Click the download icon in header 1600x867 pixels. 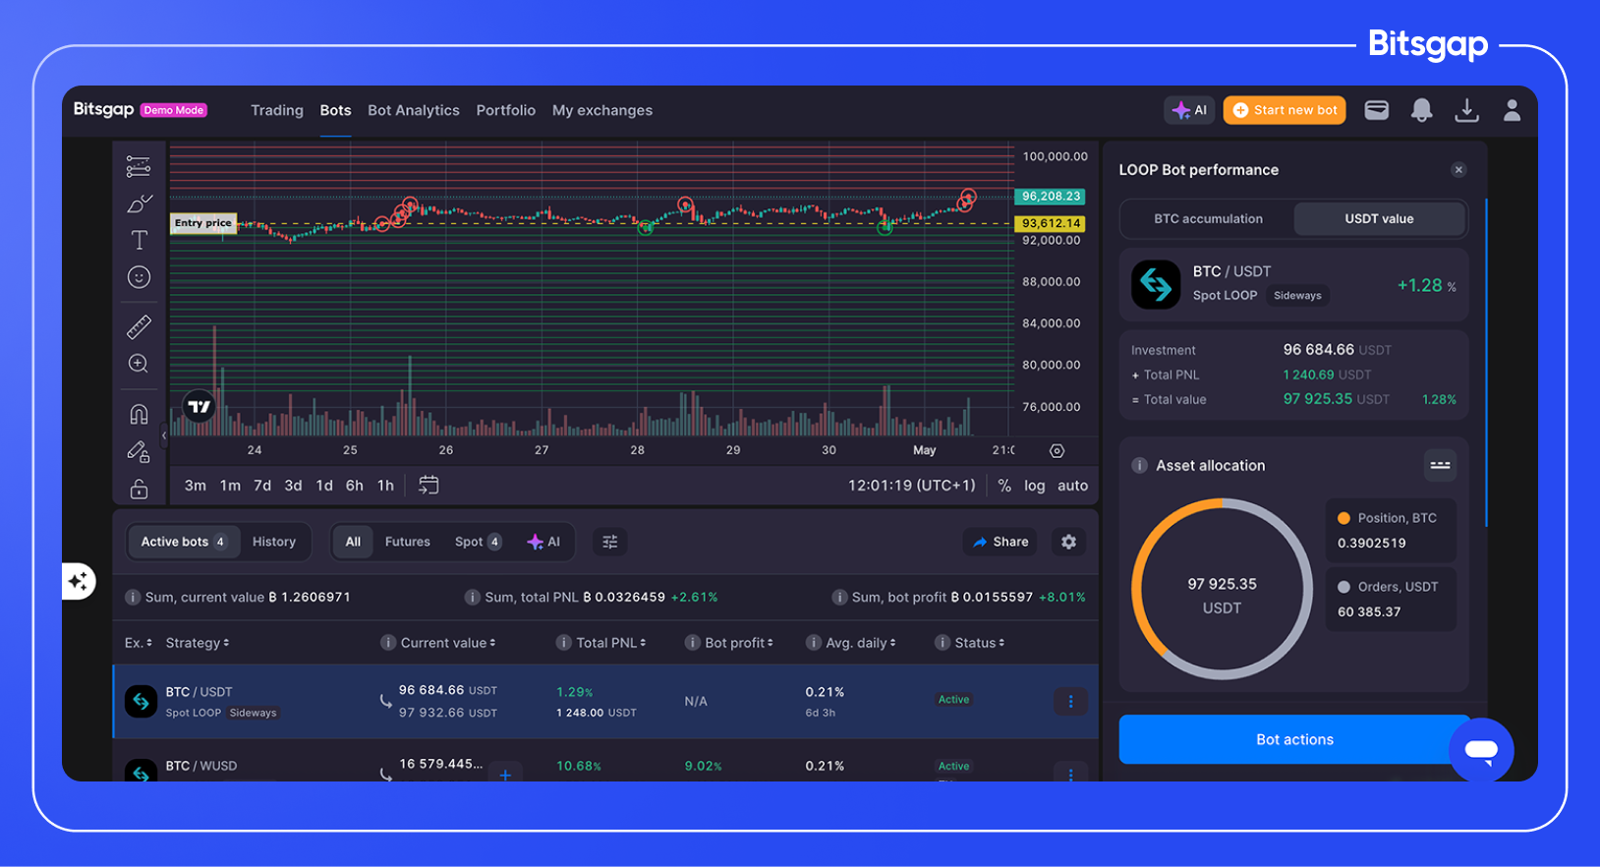pos(1466,110)
